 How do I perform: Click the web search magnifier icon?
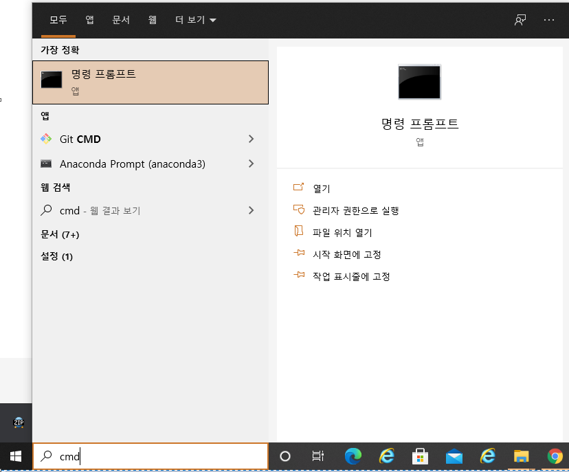[x=46, y=210]
